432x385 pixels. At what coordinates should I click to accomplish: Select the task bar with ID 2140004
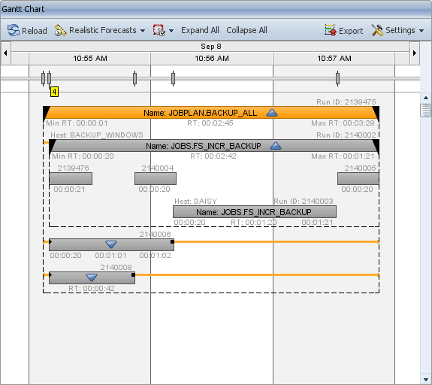pyautogui.click(x=156, y=179)
